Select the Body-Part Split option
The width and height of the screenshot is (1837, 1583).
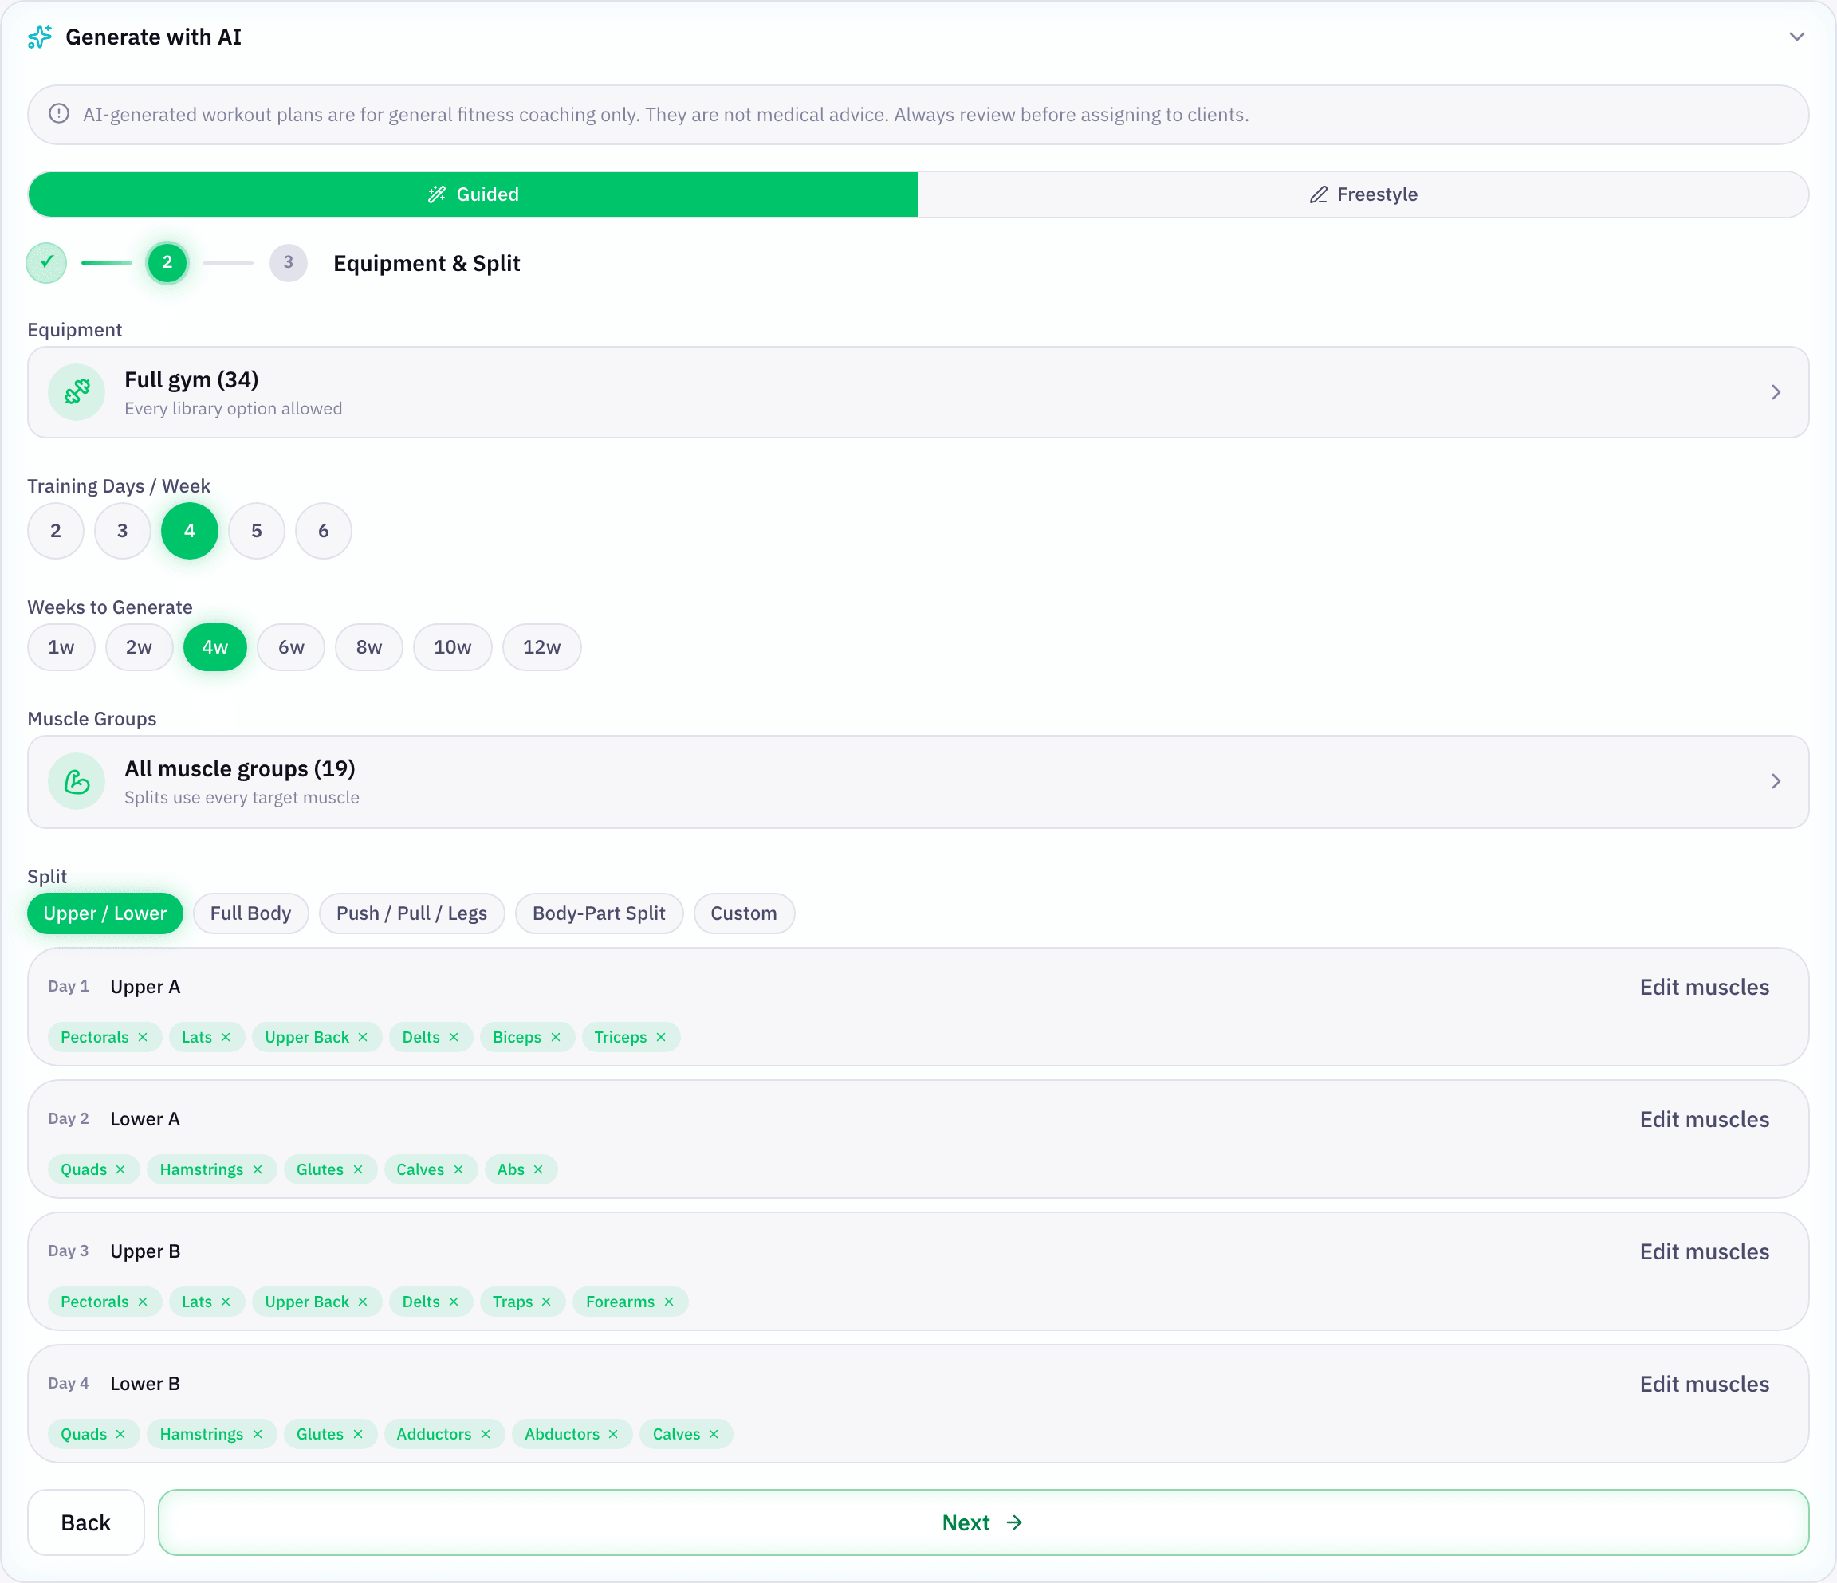tap(599, 913)
